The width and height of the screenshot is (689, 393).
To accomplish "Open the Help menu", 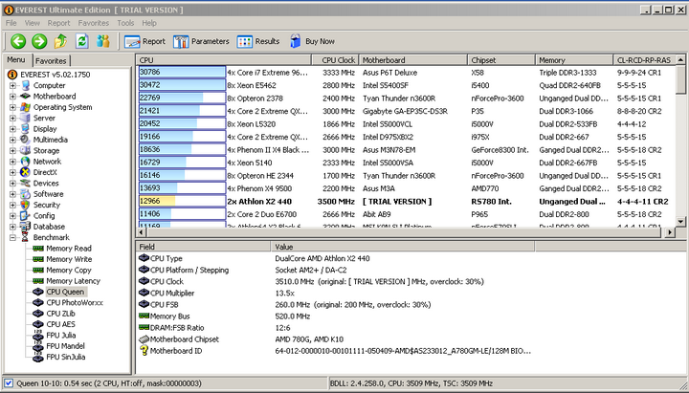I will (x=149, y=23).
